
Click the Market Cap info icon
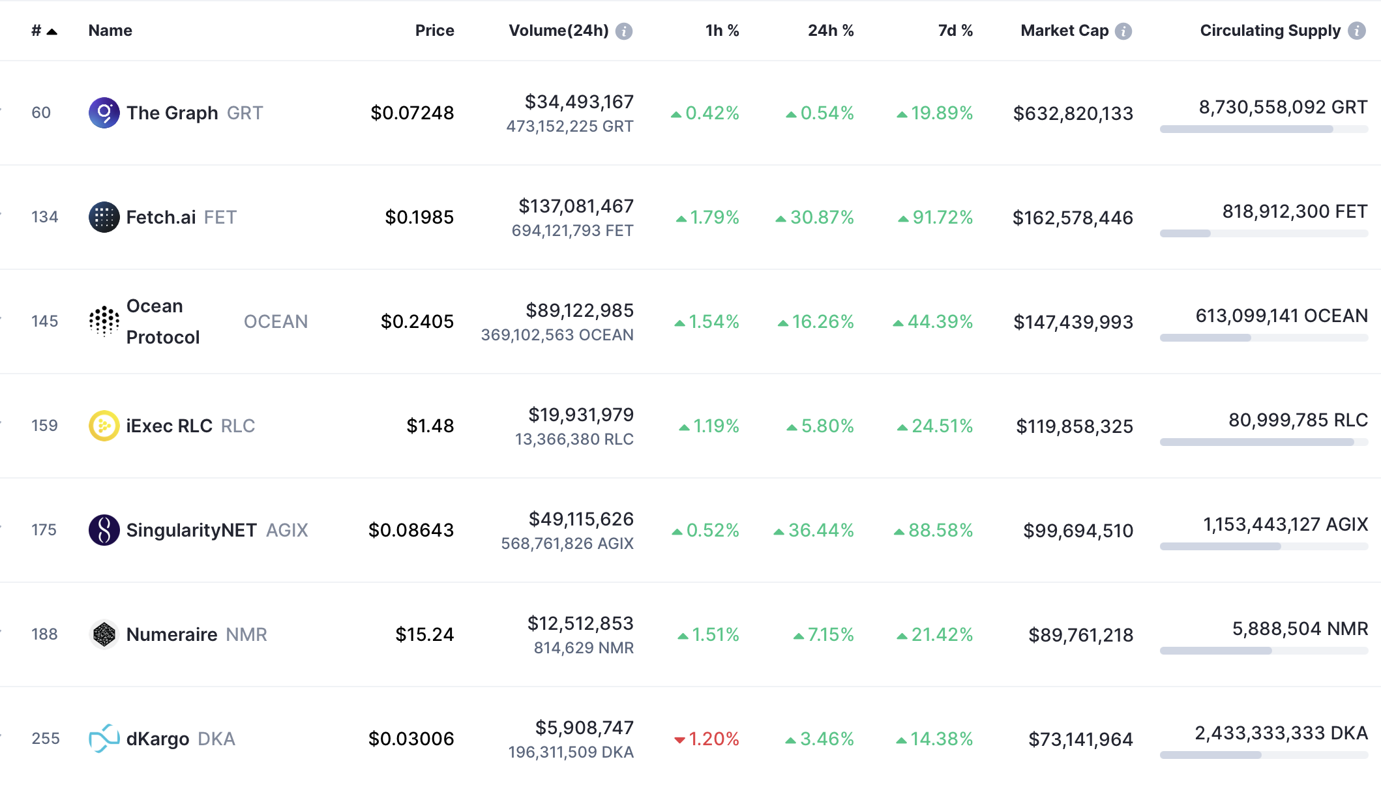click(1123, 31)
